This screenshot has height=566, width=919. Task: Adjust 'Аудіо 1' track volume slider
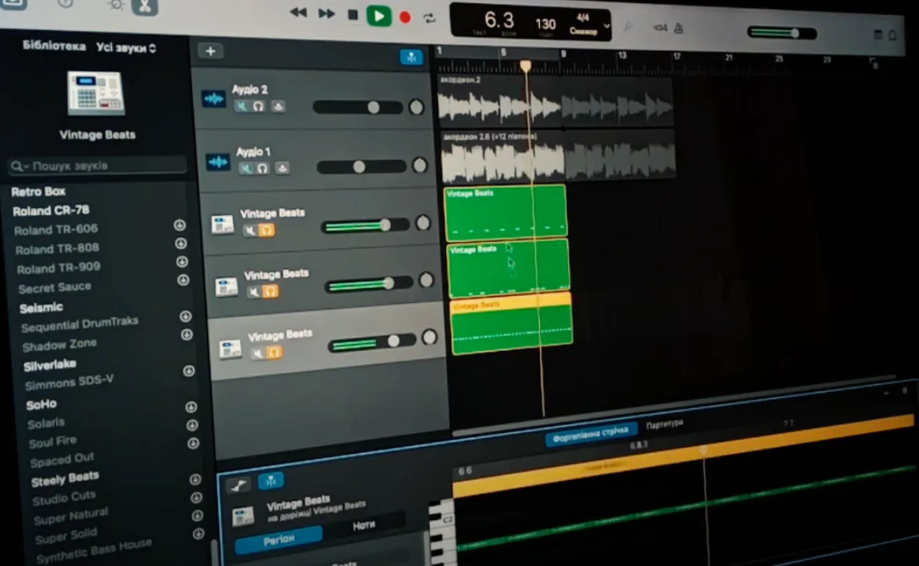[x=362, y=167]
